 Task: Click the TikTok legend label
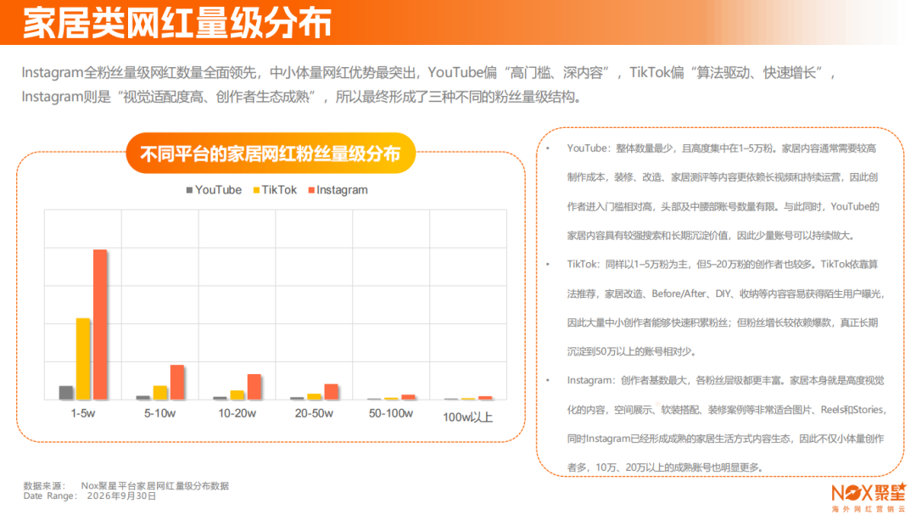279,190
